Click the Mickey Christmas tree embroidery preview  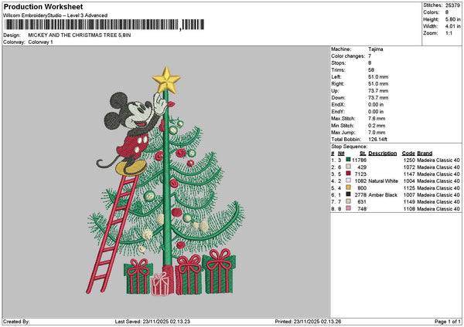point(166,181)
